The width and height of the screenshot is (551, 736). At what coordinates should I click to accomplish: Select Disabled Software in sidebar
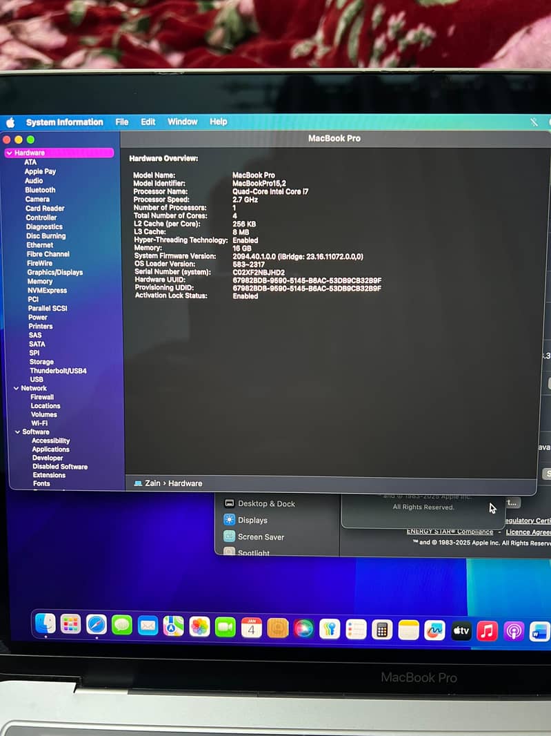coord(60,467)
